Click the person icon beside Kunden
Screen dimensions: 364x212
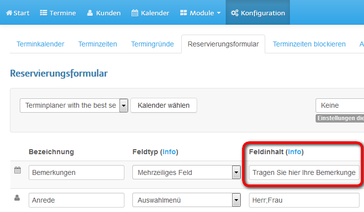[x=90, y=13]
